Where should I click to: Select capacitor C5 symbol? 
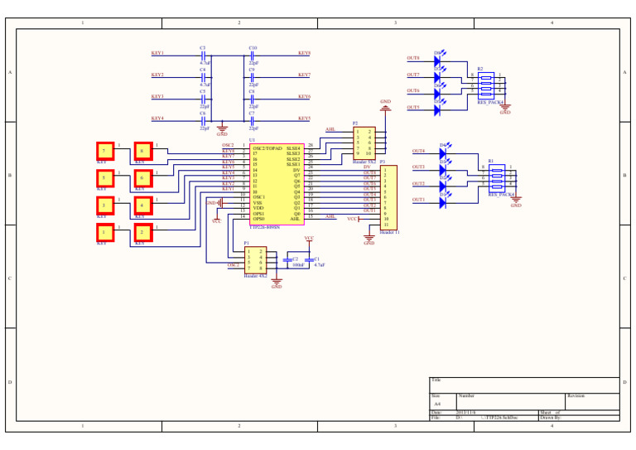point(204,99)
